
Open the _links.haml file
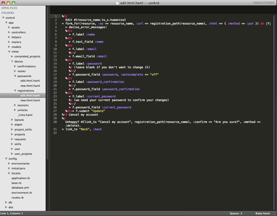25,115
